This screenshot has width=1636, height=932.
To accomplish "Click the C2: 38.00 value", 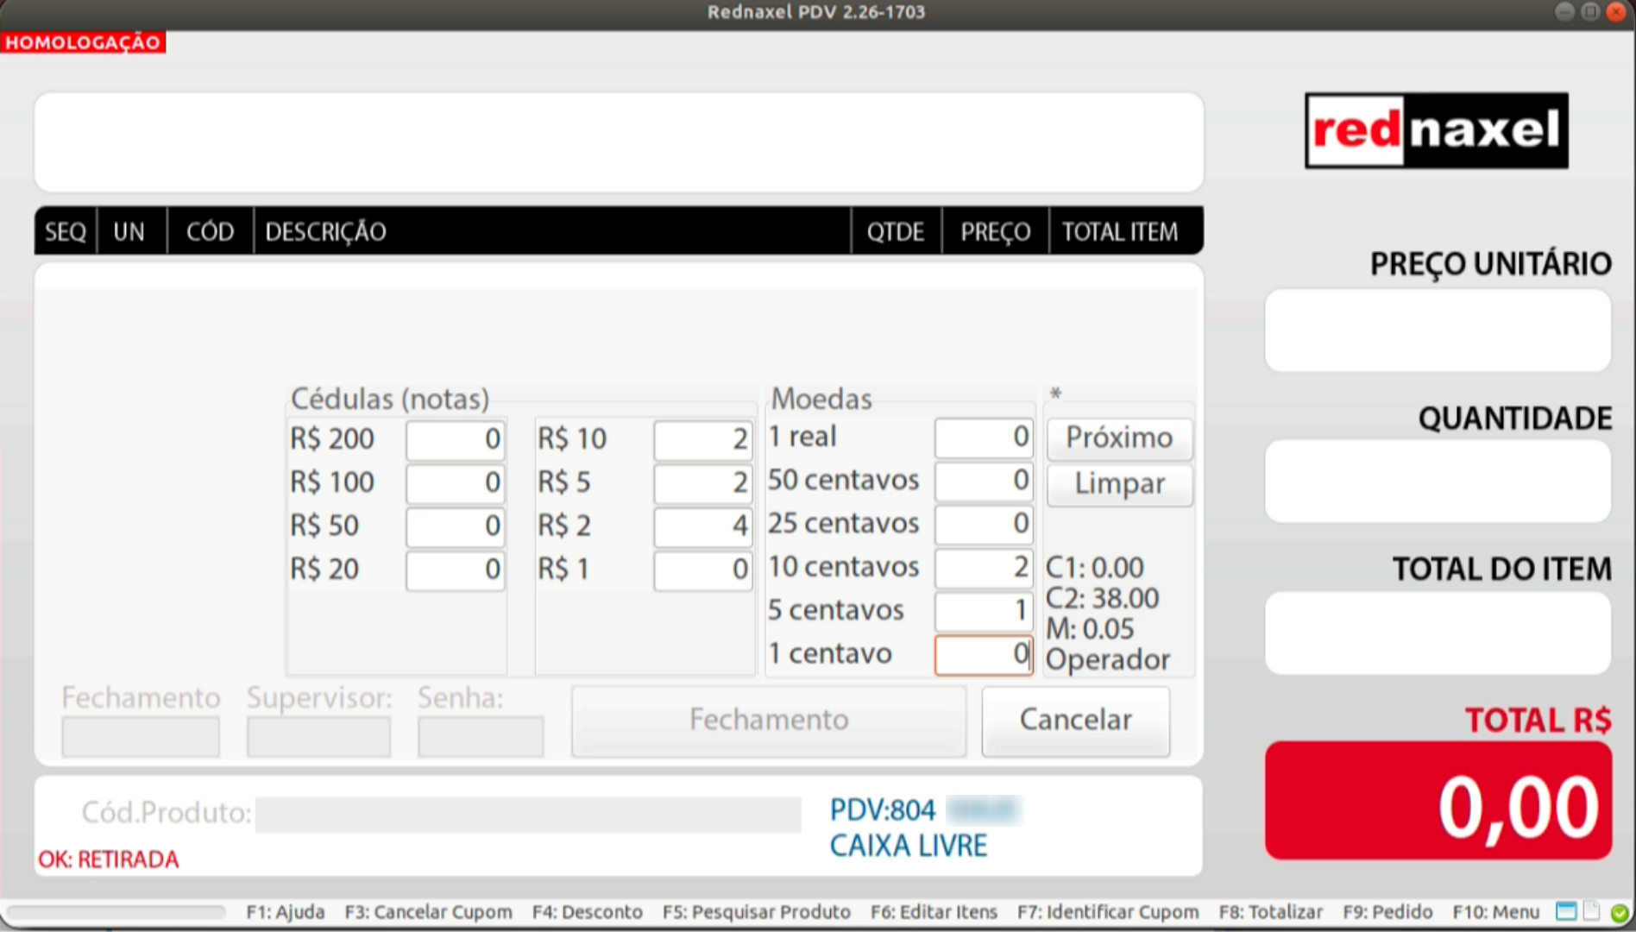I will click(1103, 599).
